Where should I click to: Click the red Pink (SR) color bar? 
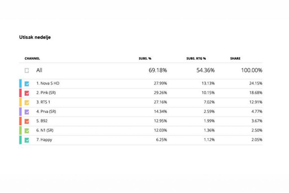pos(20,93)
